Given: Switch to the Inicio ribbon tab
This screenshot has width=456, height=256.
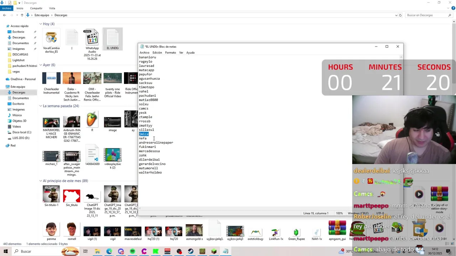Looking at the screenshot, I should point(20,8).
